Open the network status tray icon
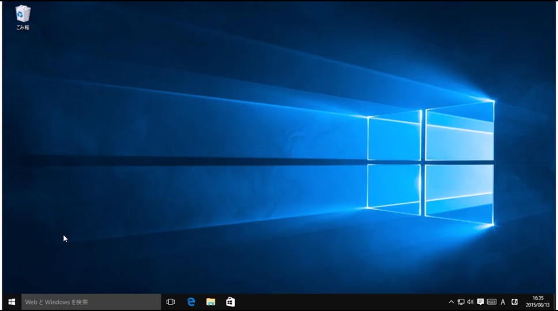The height and width of the screenshot is (311, 558). click(x=461, y=302)
